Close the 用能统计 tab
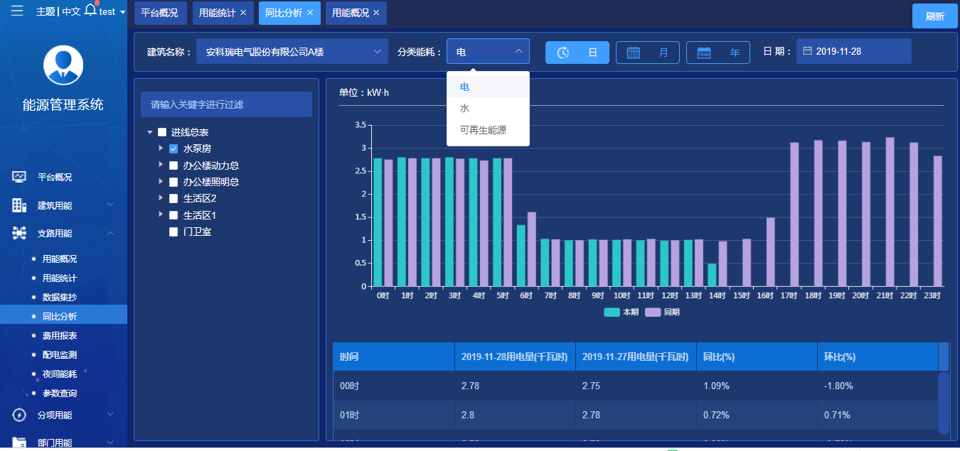 click(243, 13)
